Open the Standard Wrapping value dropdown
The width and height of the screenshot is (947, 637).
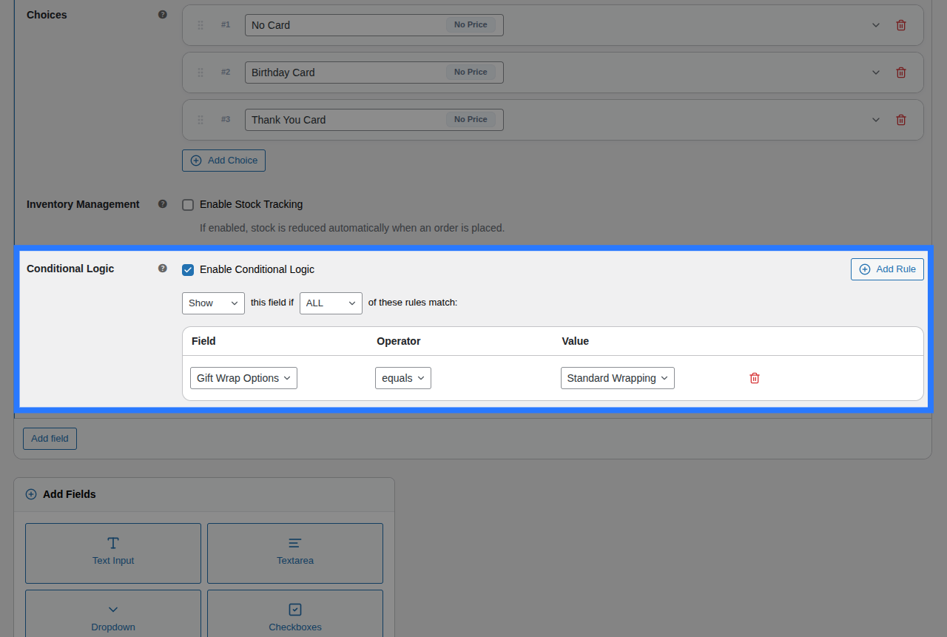tap(618, 378)
